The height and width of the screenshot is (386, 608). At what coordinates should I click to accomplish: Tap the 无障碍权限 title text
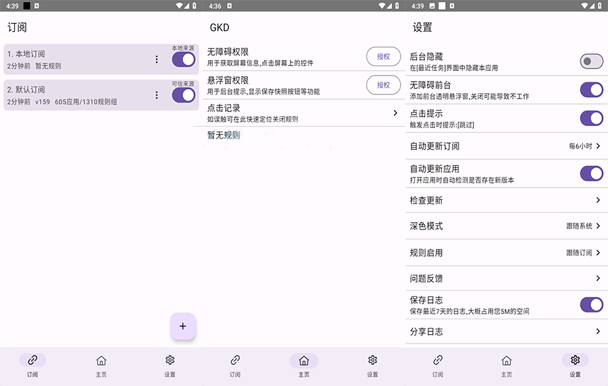click(228, 52)
